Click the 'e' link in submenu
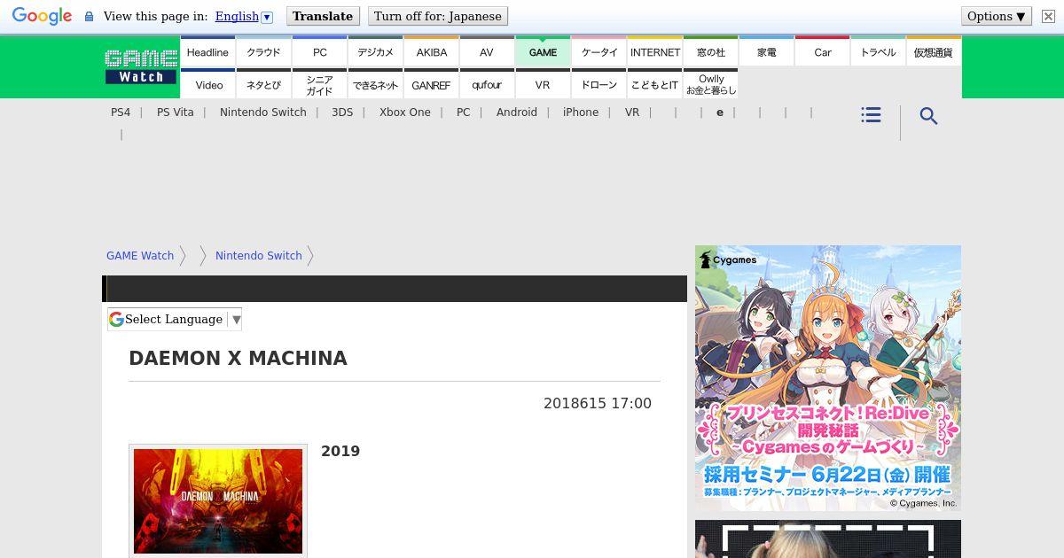Viewport: 1064px width, 558px height. [x=720, y=112]
